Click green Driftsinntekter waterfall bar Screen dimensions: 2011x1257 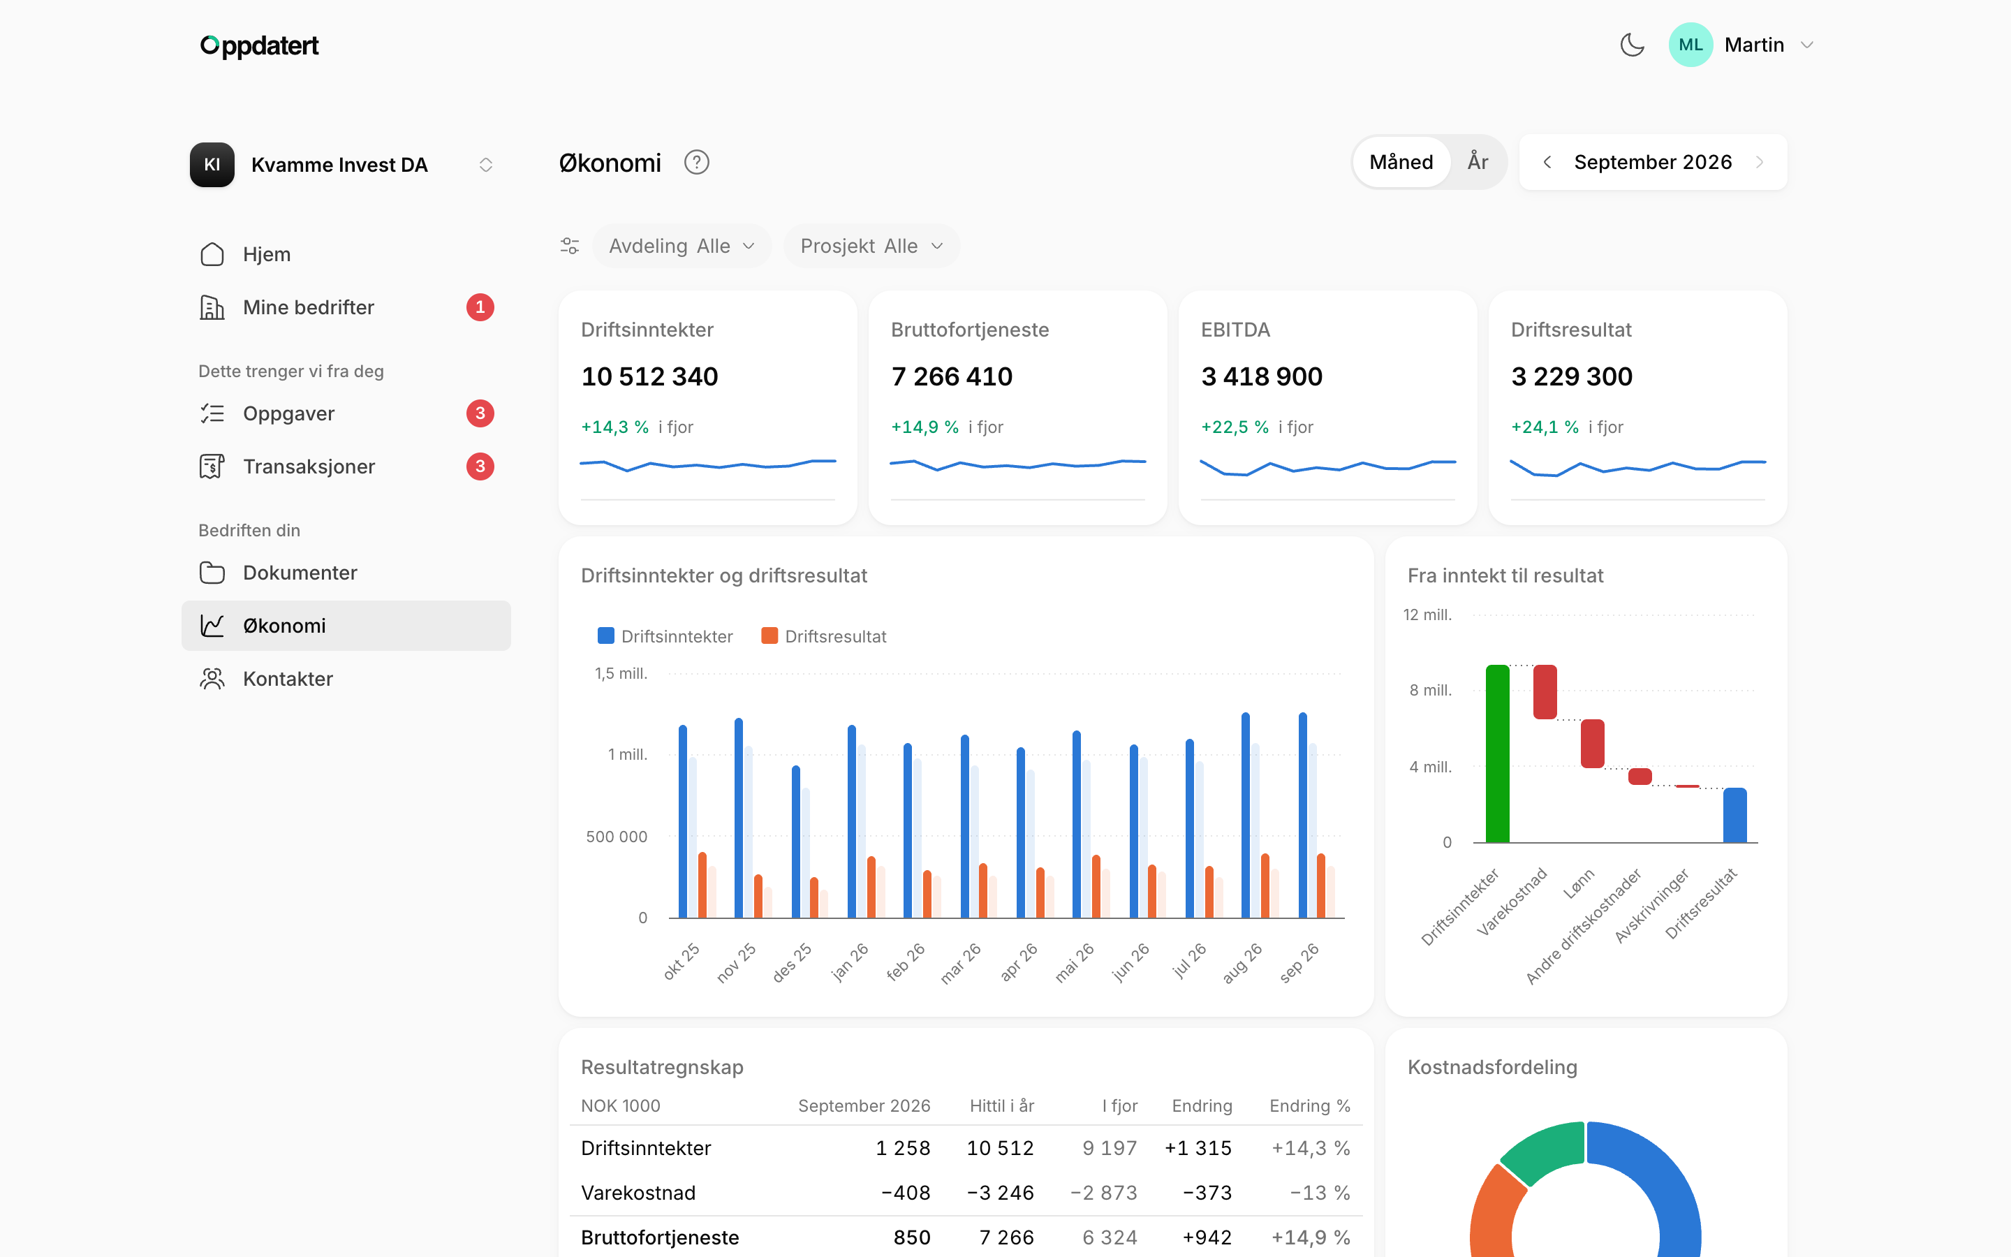coord(1498,754)
